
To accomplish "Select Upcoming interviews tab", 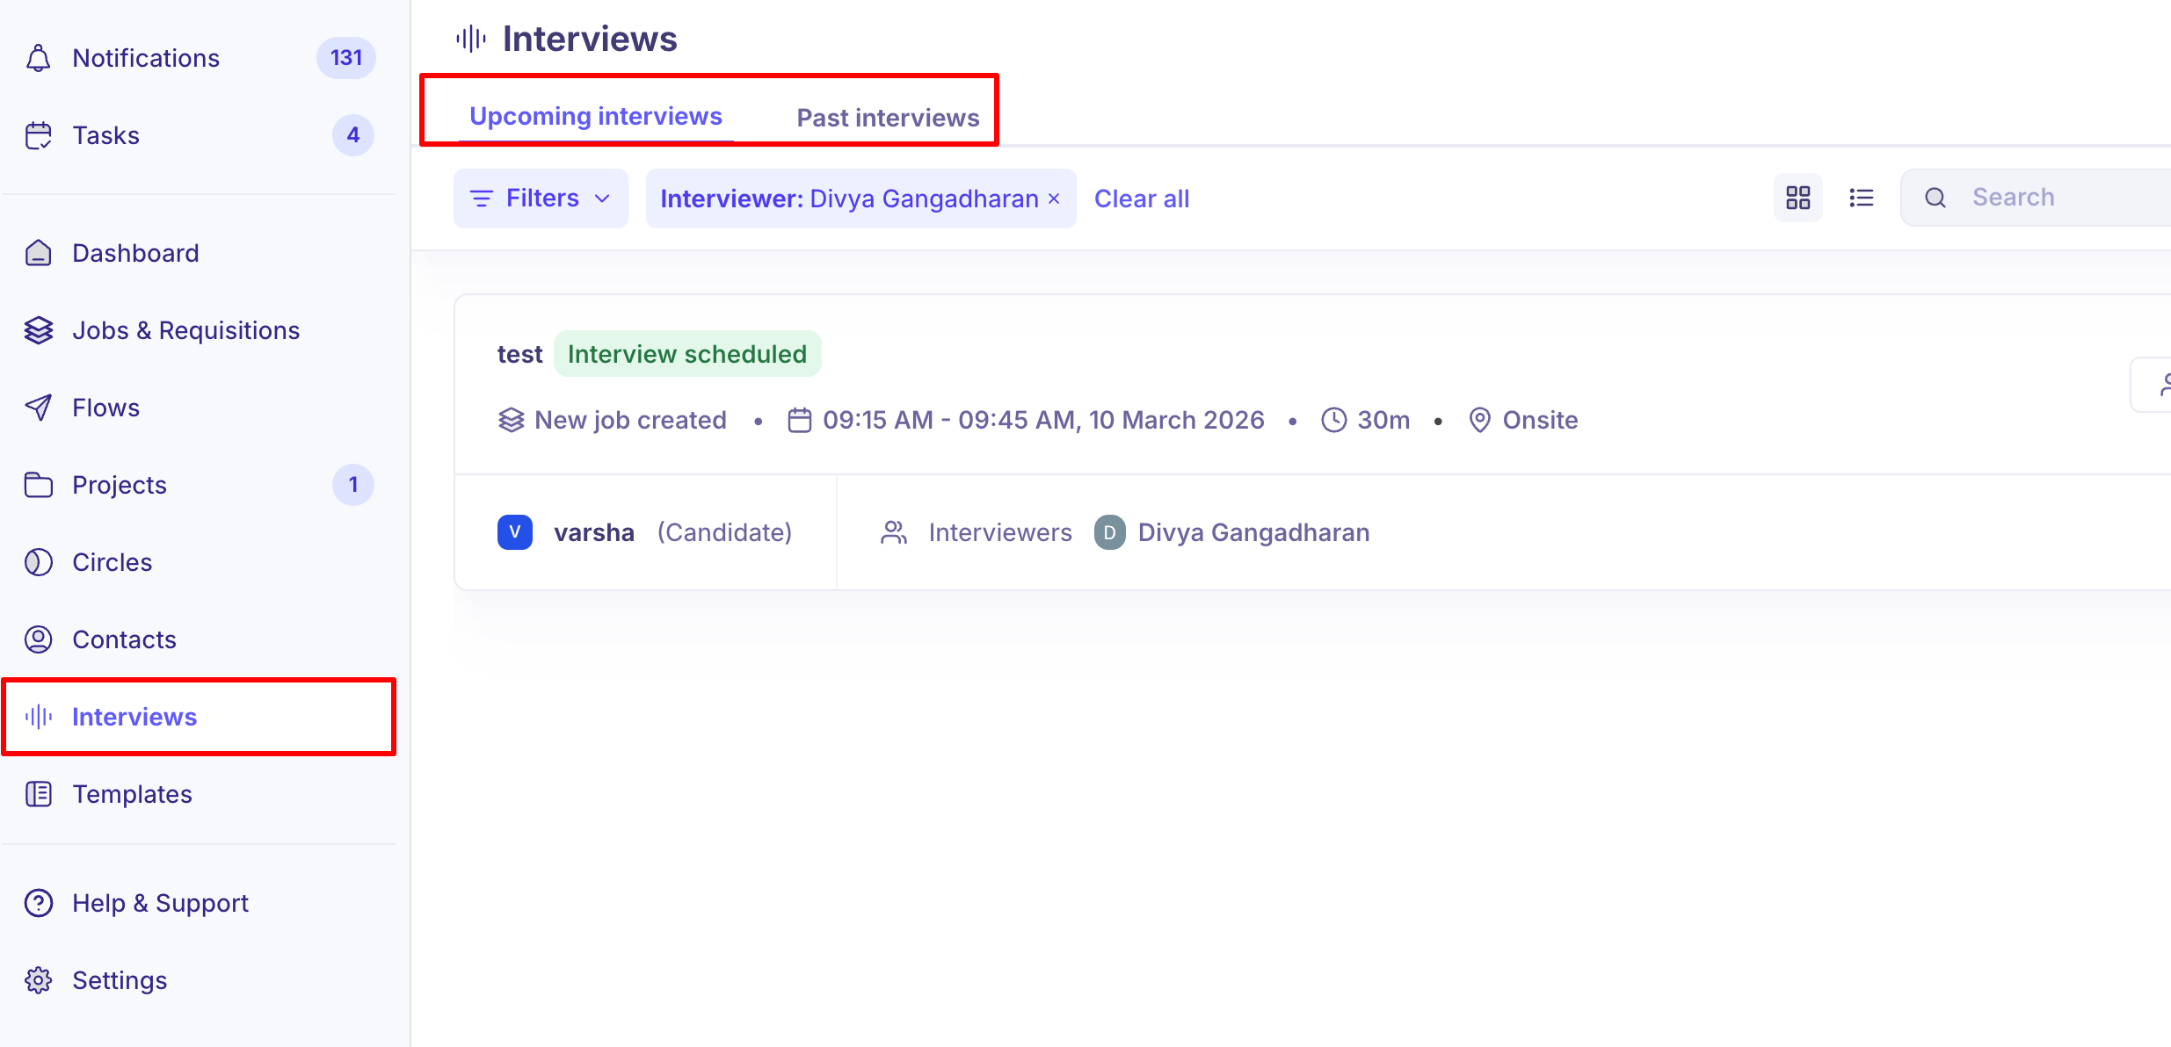I will point(595,116).
